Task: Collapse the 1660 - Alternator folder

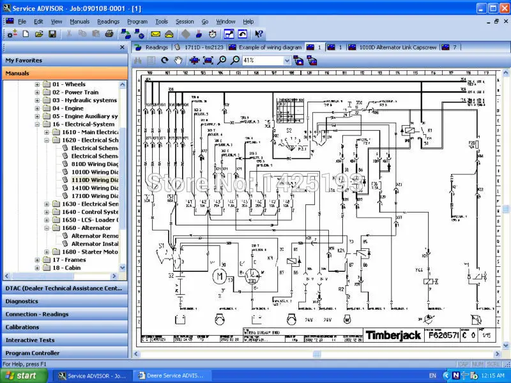Action: (47, 228)
